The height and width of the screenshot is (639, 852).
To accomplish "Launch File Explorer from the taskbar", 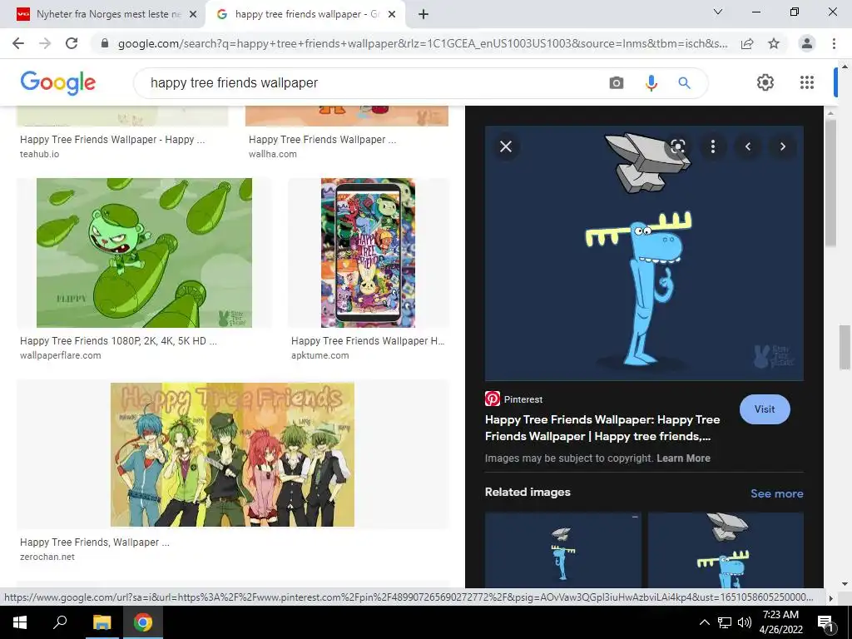I will click(x=102, y=622).
